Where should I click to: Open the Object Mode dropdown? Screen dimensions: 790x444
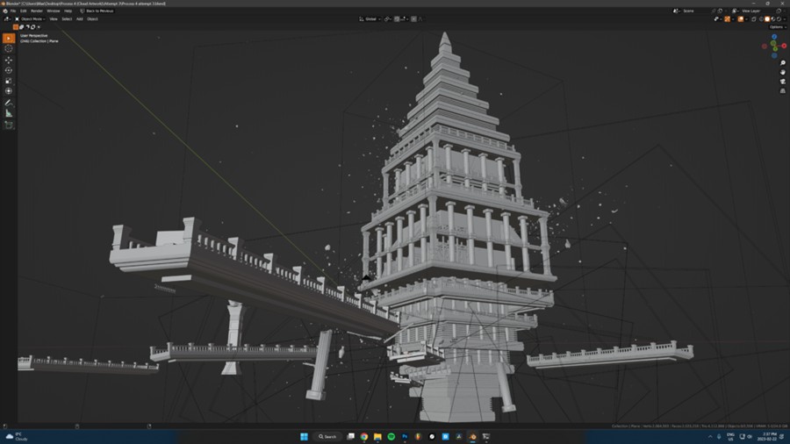pyautogui.click(x=30, y=19)
